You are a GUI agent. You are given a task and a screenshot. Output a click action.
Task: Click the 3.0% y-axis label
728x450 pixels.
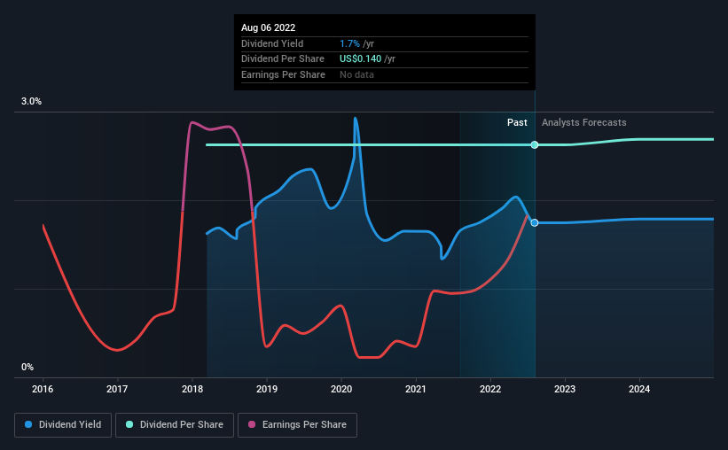(x=31, y=101)
